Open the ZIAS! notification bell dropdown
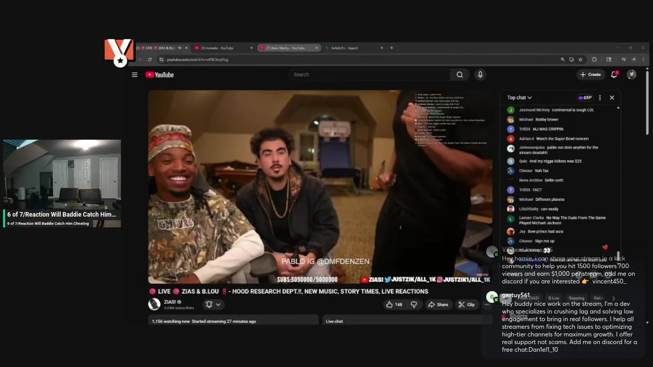Viewport: 653px width, 367px height. (x=213, y=304)
